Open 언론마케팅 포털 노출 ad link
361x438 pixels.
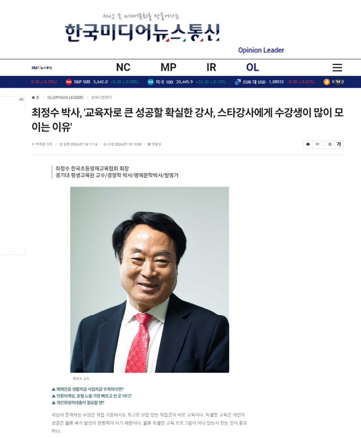click(x=92, y=396)
